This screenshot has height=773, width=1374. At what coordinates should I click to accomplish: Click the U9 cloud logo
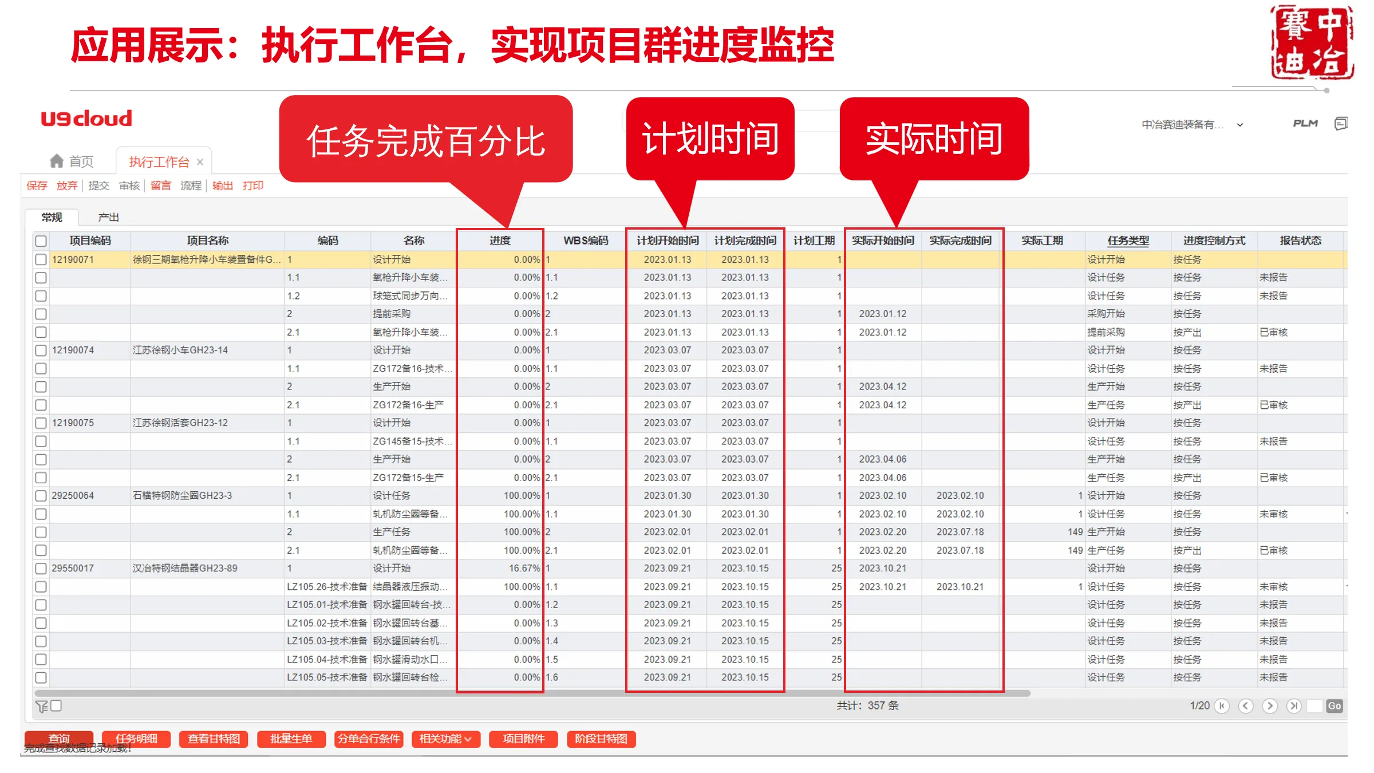coord(86,119)
